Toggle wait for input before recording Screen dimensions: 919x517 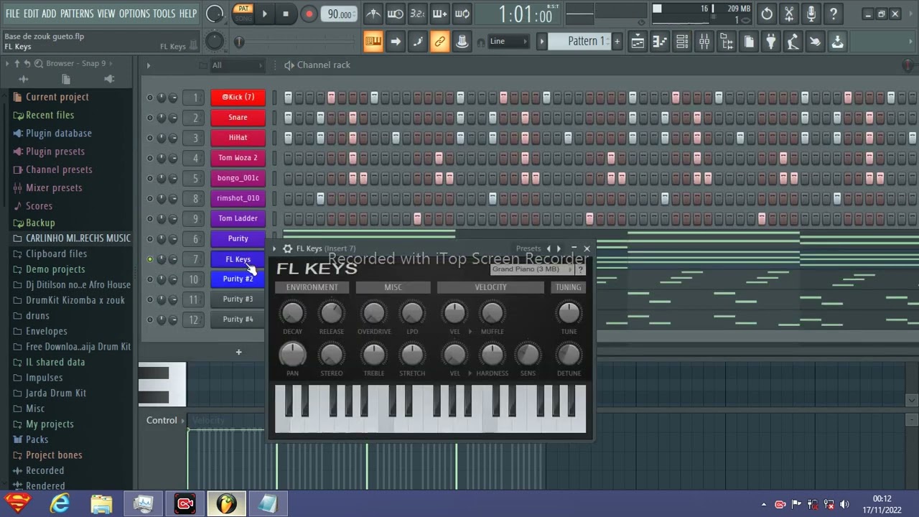pyautogui.click(x=396, y=14)
